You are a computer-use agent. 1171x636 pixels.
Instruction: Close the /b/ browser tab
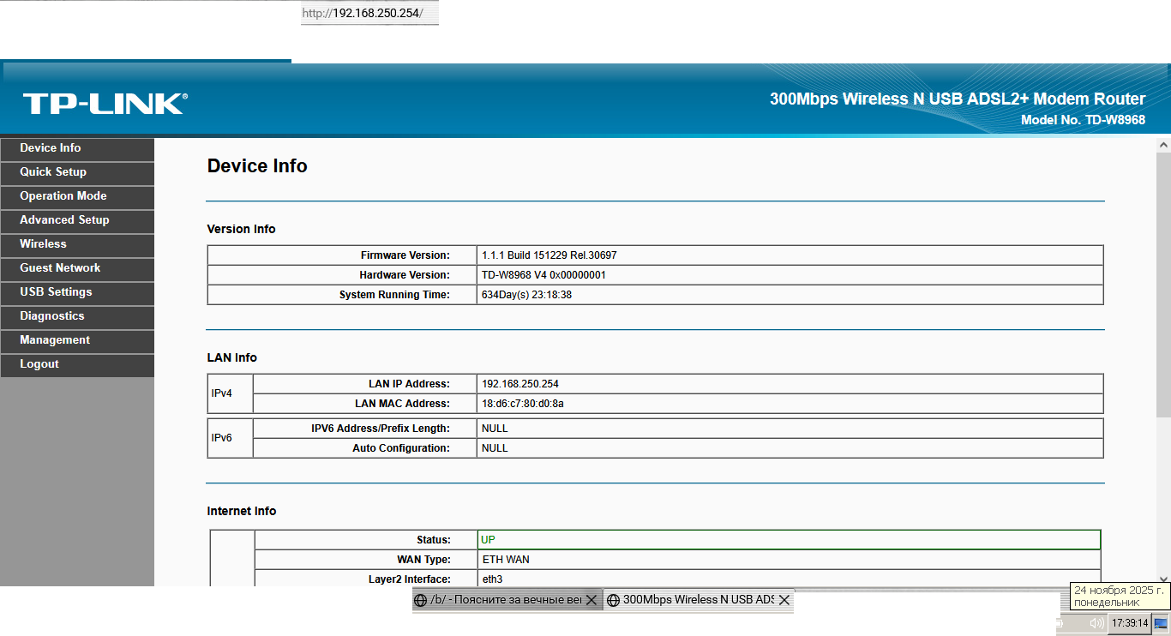(x=591, y=600)
